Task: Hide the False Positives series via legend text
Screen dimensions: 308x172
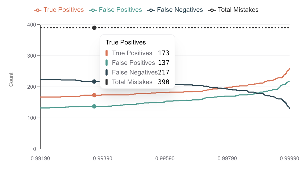Action: pyautogui.click(x=120, y=10)
